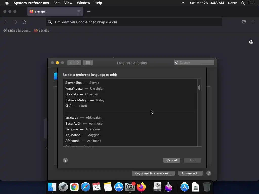Select Bahasa Melayu — Malay language
Image resolution: width=259 pixels, height=194 pixels.
pyautogui.click(x=130, y=100)
